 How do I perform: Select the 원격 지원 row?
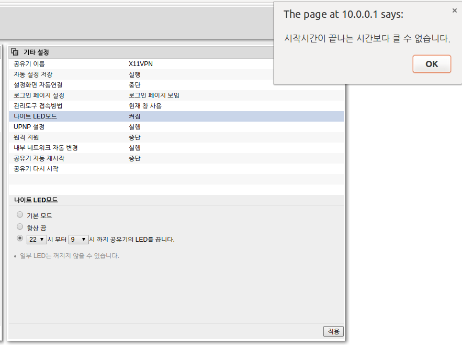click(176, 137)
